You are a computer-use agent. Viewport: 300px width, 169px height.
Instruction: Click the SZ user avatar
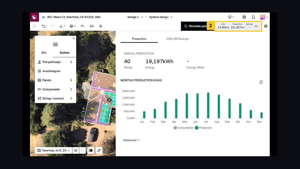pyautogui.click(x=262, y=17)
